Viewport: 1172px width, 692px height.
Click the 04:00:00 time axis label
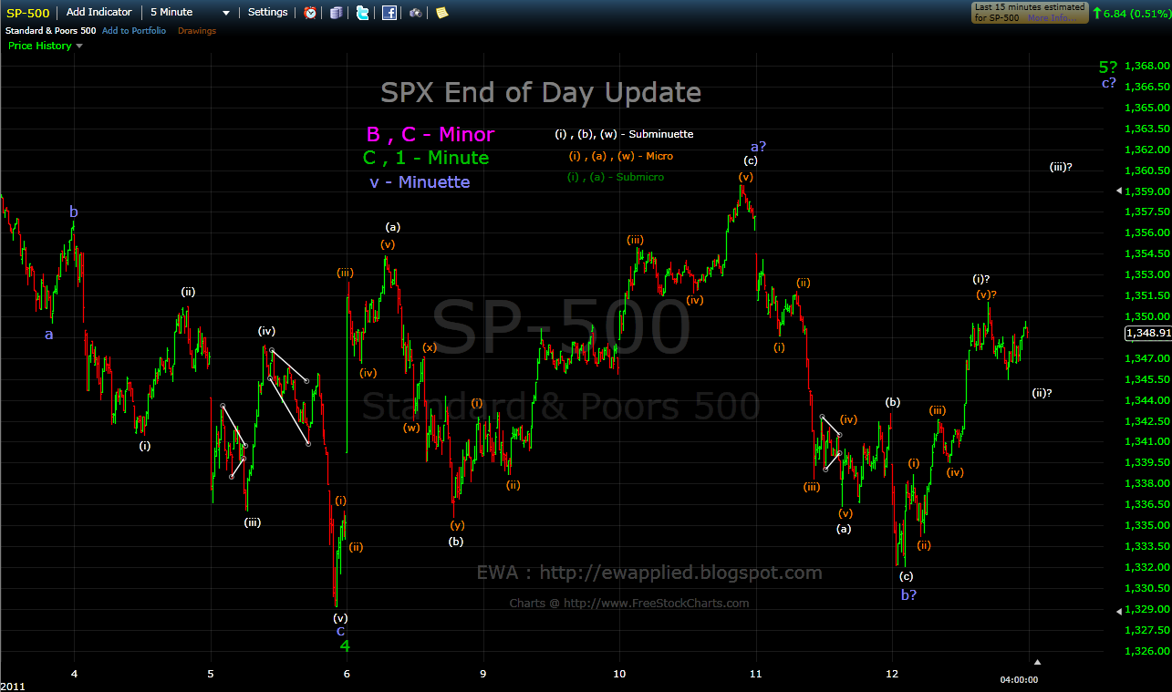(x=1019, y=679)
